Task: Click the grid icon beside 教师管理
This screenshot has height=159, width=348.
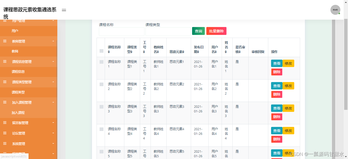Action: [4, 41]
